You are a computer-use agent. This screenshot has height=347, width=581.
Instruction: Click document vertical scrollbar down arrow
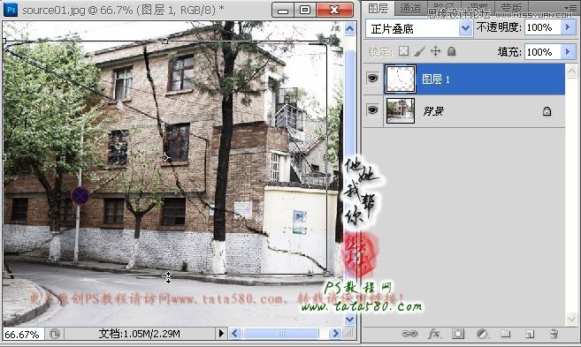pyautogui.click(x=350, y=319)
